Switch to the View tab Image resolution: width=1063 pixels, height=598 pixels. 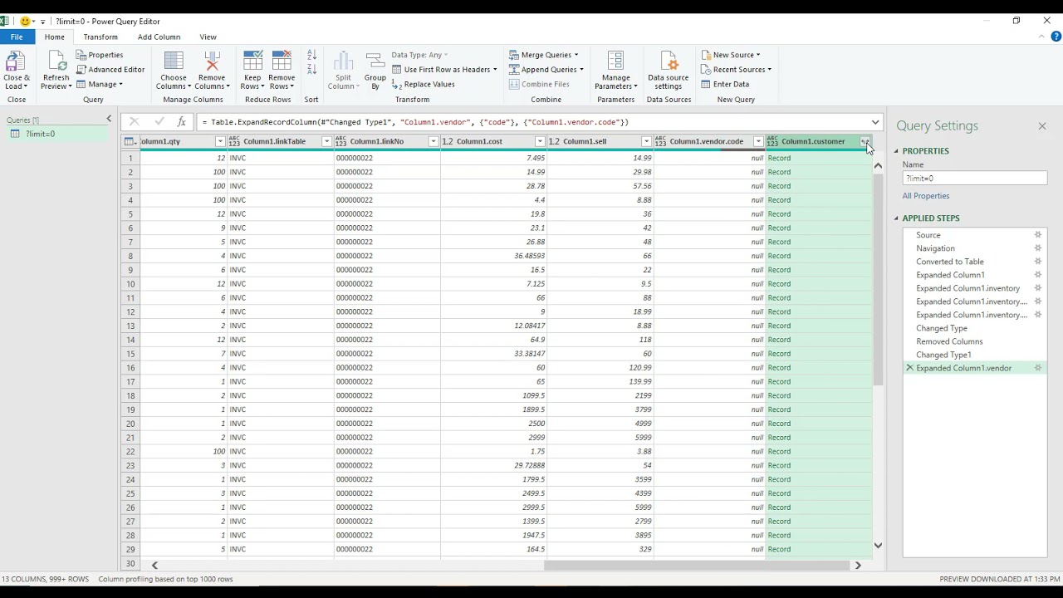208,37
